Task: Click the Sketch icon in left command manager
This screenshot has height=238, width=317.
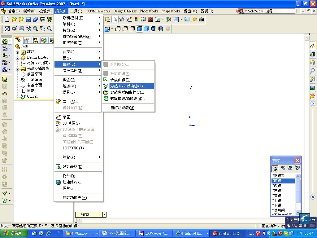Action: (x=5, y=48)
